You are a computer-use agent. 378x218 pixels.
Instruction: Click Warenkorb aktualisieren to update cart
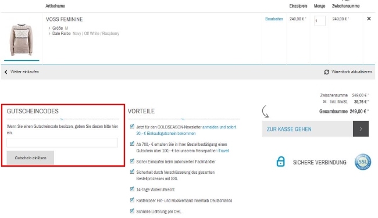(351, 72)
